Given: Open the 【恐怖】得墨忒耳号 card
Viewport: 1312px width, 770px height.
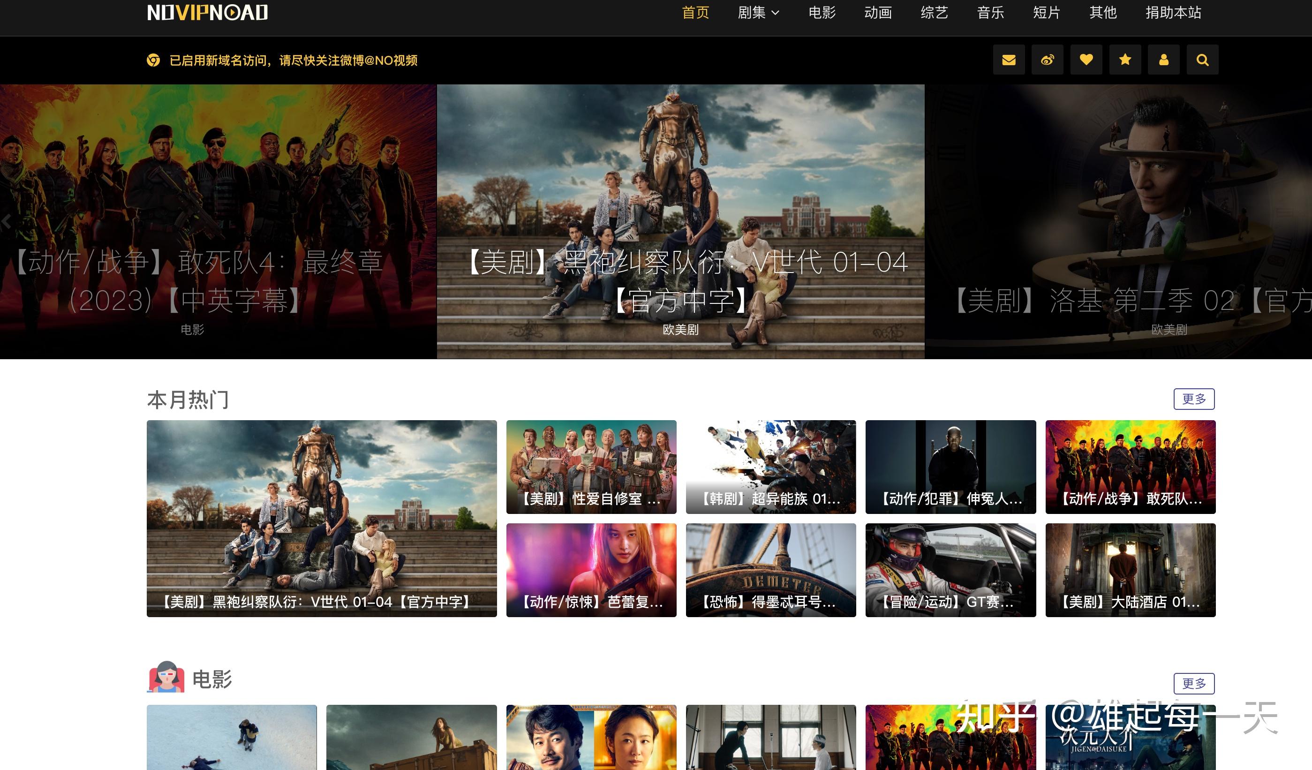Looking at the screenshot, I should pos(771,570).
